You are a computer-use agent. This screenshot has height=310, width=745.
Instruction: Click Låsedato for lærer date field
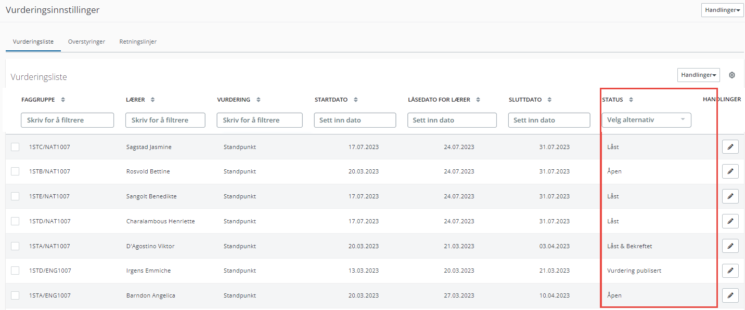tap(452, 120)
